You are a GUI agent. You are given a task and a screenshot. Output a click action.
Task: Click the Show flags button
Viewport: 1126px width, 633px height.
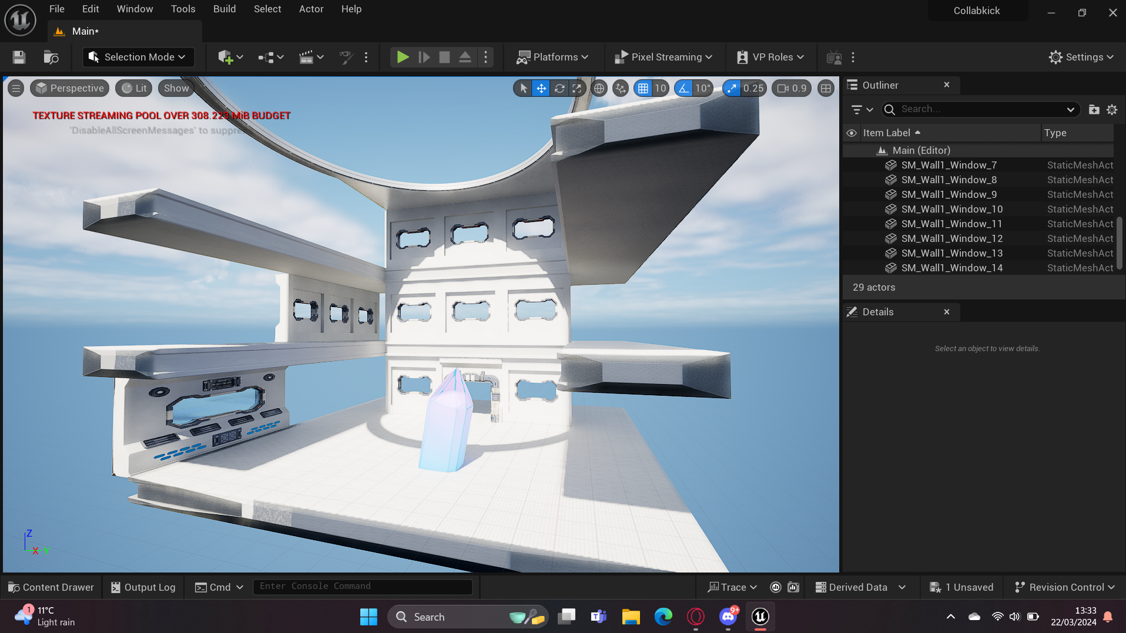pos(176,88)
